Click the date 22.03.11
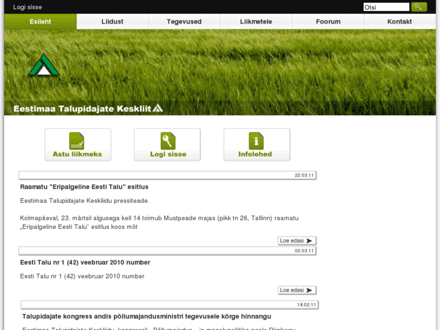The image size is (440, 330). click(304, 175)
